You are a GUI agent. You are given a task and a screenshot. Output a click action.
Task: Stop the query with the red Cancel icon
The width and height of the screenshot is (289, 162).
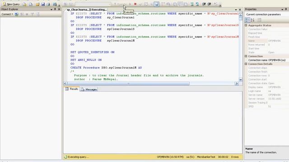click(135, 4)
